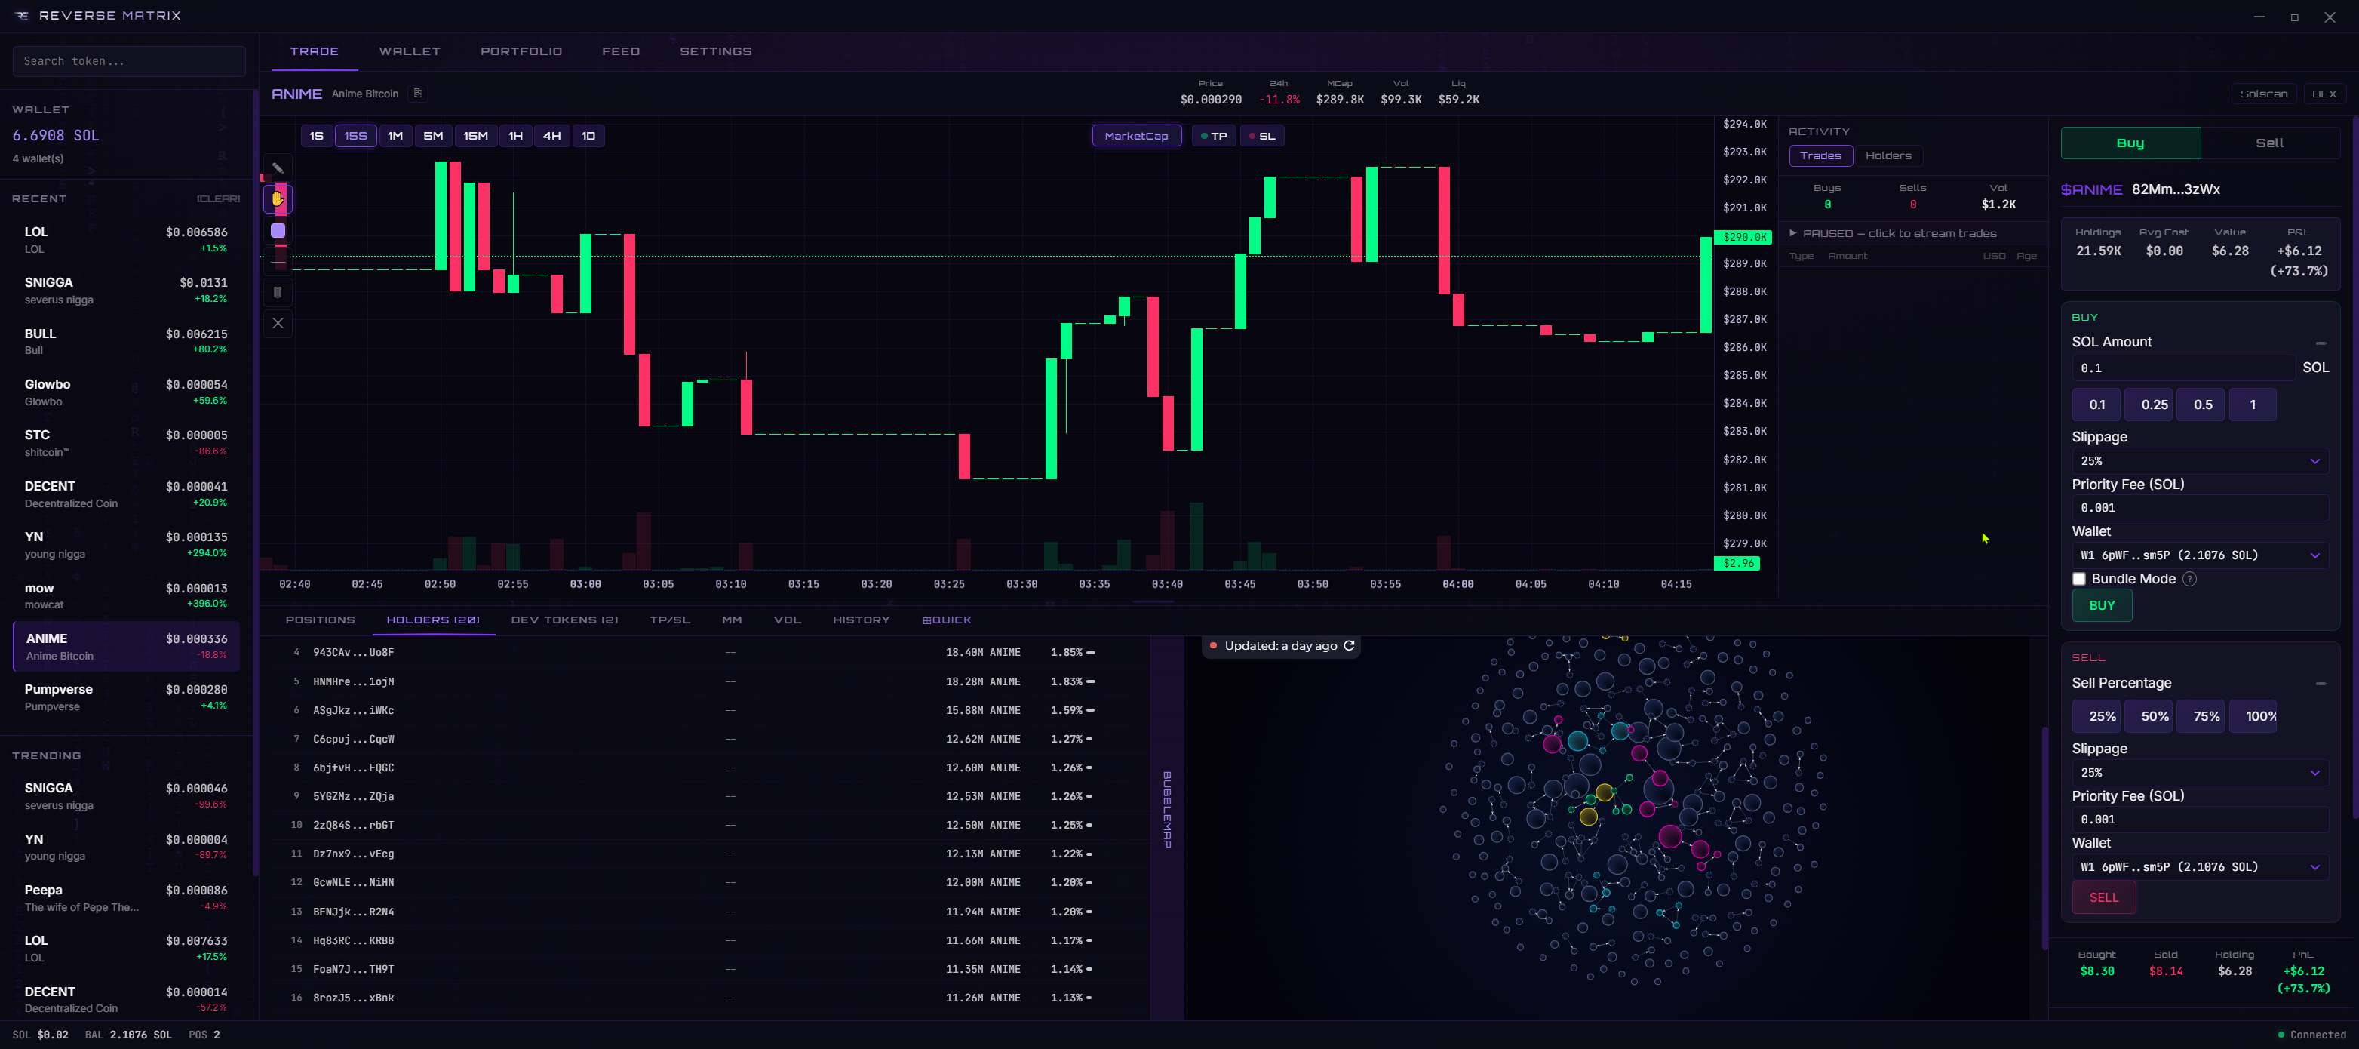
Task: Open Sell Wallet dropdown
Action: coord(2200,866)
